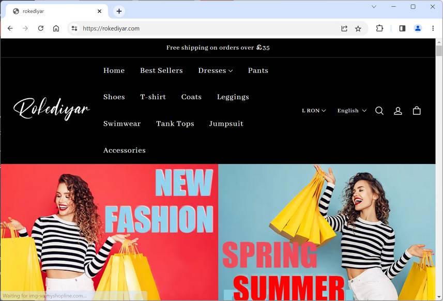The width and height of the screenshot is (443, 301).
Task: View the shopping bag cart icon
Action: point(417,110)
